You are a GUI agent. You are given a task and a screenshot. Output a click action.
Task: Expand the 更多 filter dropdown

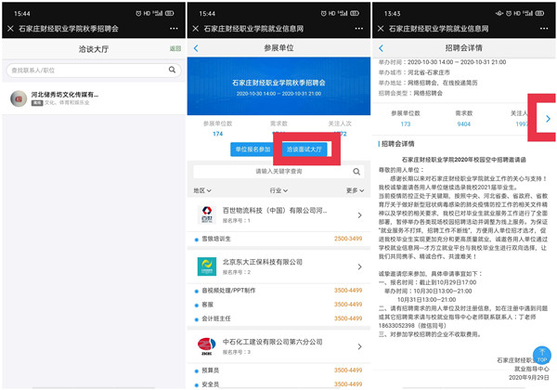pos(354,190)
